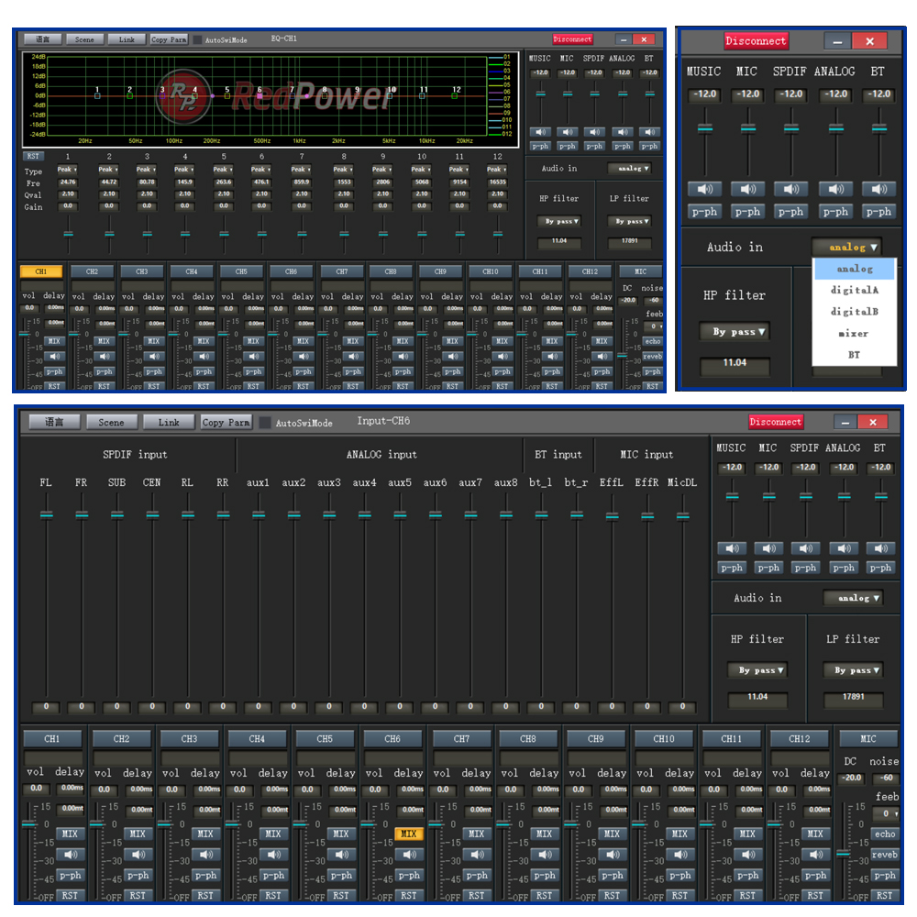Mute CH2 speaker icon in Input-CH6 window
This screenshot has width=917, height=917.
click(138, 855)
